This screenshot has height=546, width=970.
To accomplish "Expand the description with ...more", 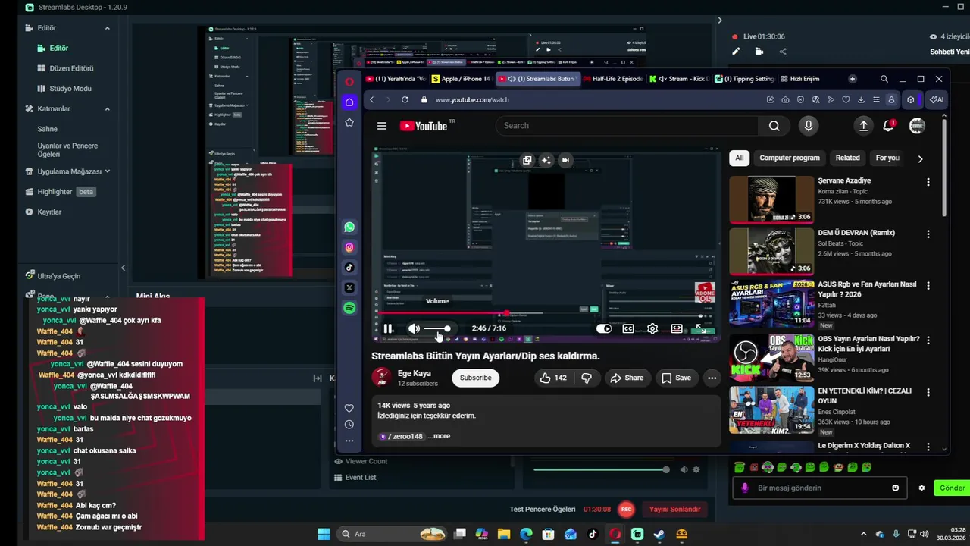I will click(439, 436).
